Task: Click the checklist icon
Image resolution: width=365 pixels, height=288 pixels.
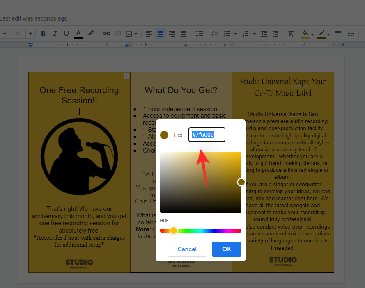Action: (214, 33)
